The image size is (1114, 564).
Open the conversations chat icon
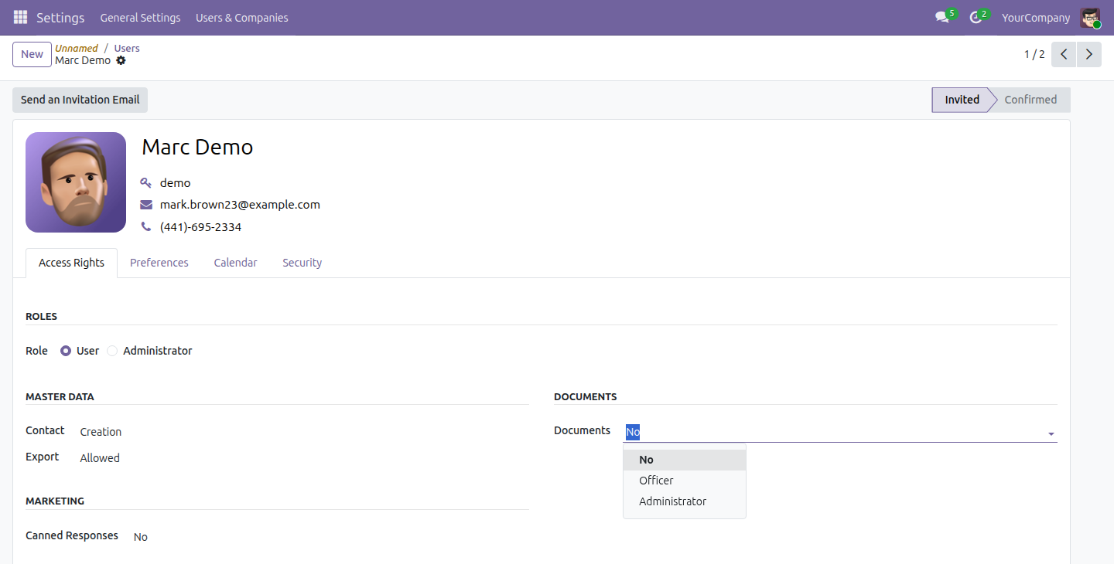coord(942,17)
